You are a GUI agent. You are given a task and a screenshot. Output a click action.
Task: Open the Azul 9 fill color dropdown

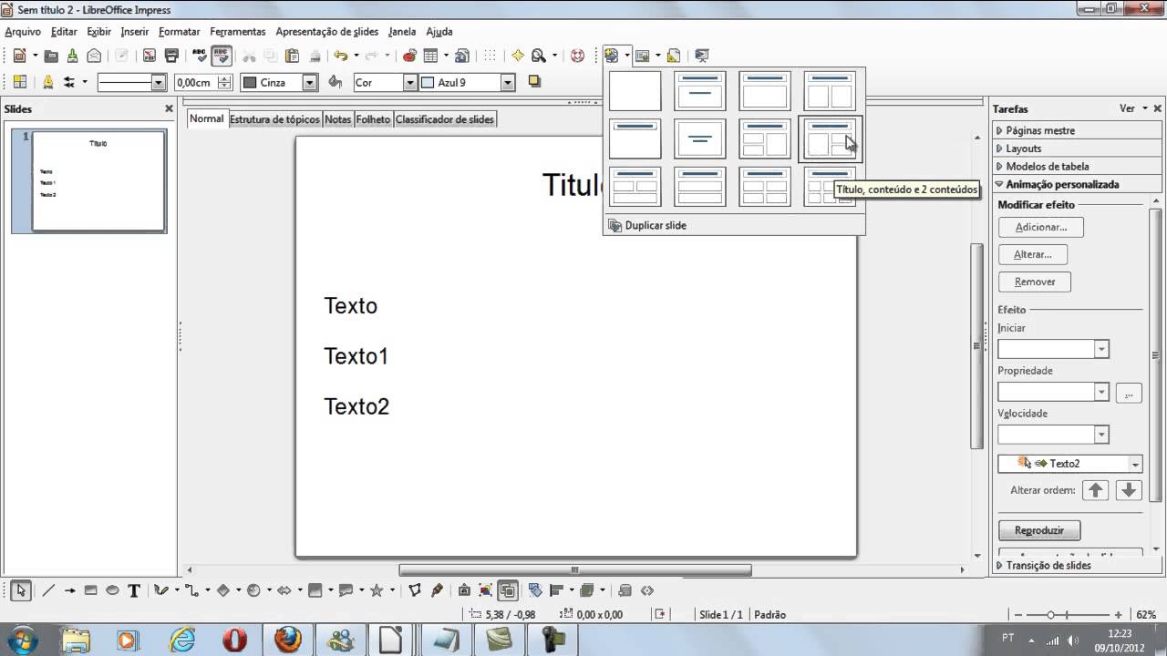click(x=508, y=82)
